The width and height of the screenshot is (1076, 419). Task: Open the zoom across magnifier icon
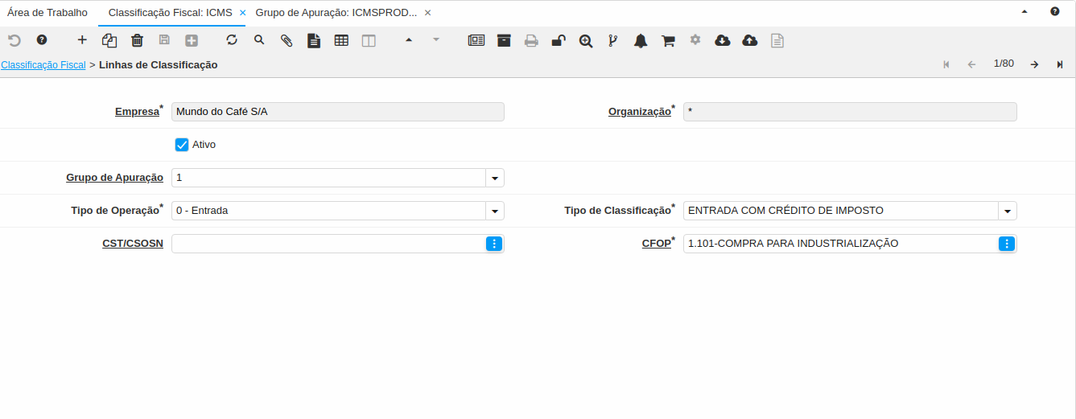click(586, 40)
